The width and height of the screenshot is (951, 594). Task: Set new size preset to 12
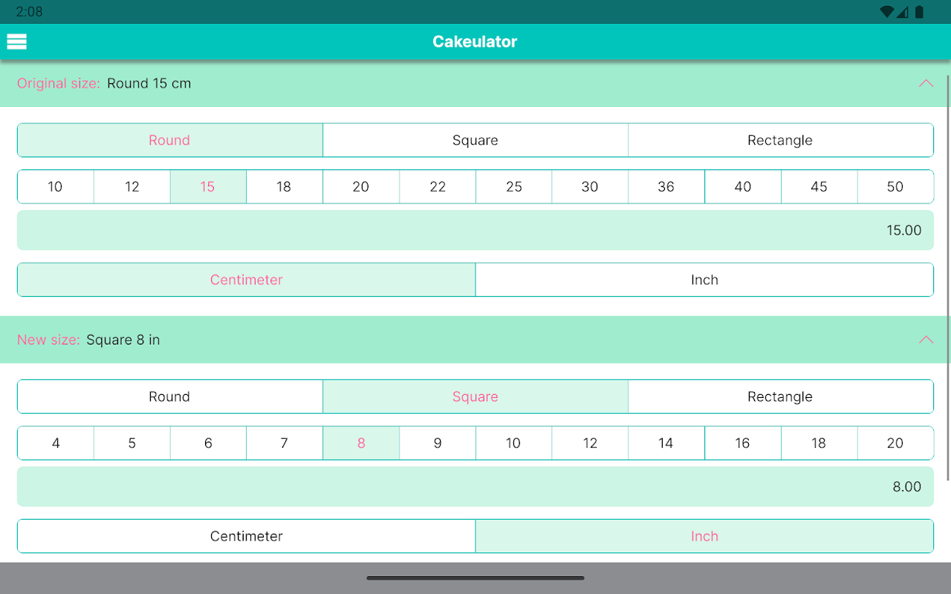coord(590,443)
